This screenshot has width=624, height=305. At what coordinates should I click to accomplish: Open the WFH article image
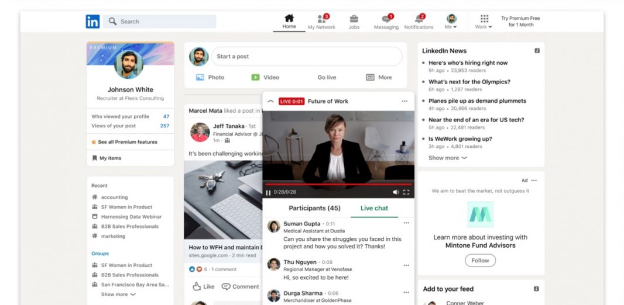click(x=223, y=200)
